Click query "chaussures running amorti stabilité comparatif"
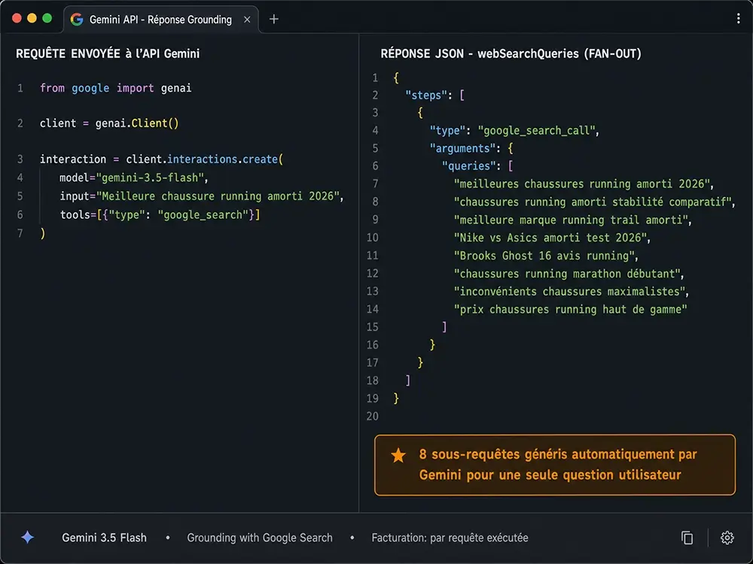753x564 pixels. 595,202
